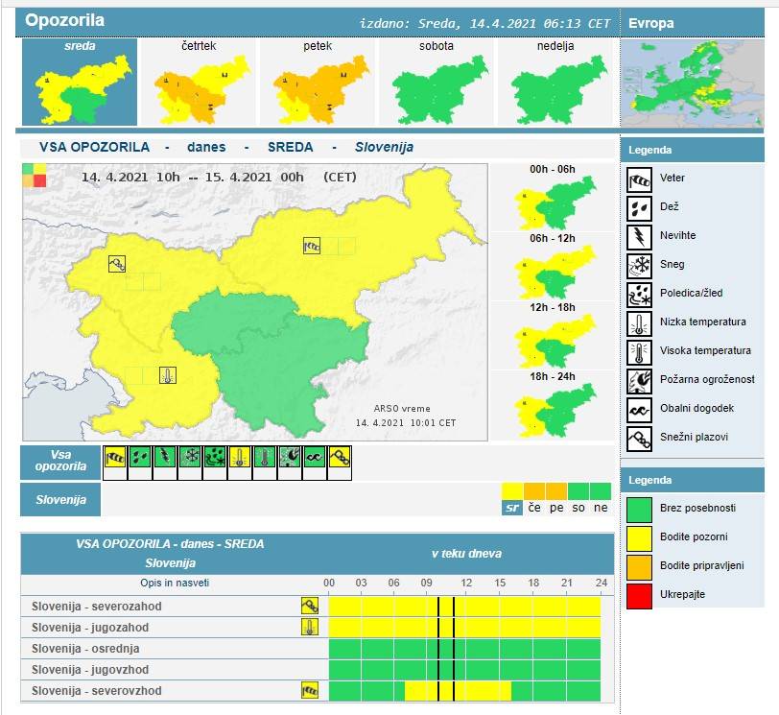
Task: Click the wind warning icon on northeast map region
Action: [x=312, y=246]
